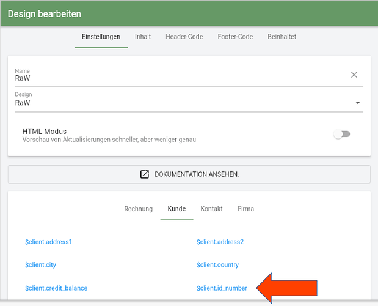
Task: Toggle the HTML Modus switch
Action: tap(341, 134)
